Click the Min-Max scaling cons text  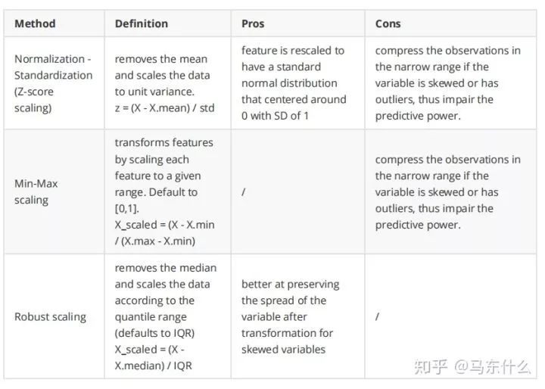447,191
